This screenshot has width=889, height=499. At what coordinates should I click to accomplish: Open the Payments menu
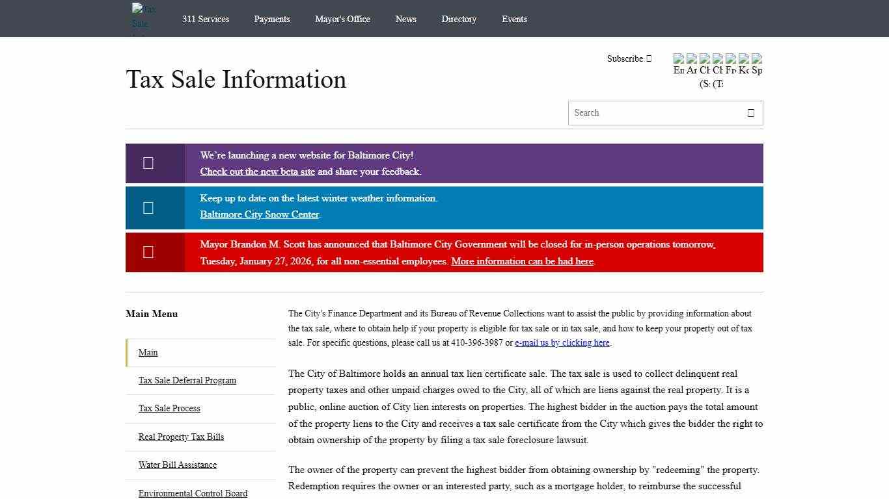point(272,19)
